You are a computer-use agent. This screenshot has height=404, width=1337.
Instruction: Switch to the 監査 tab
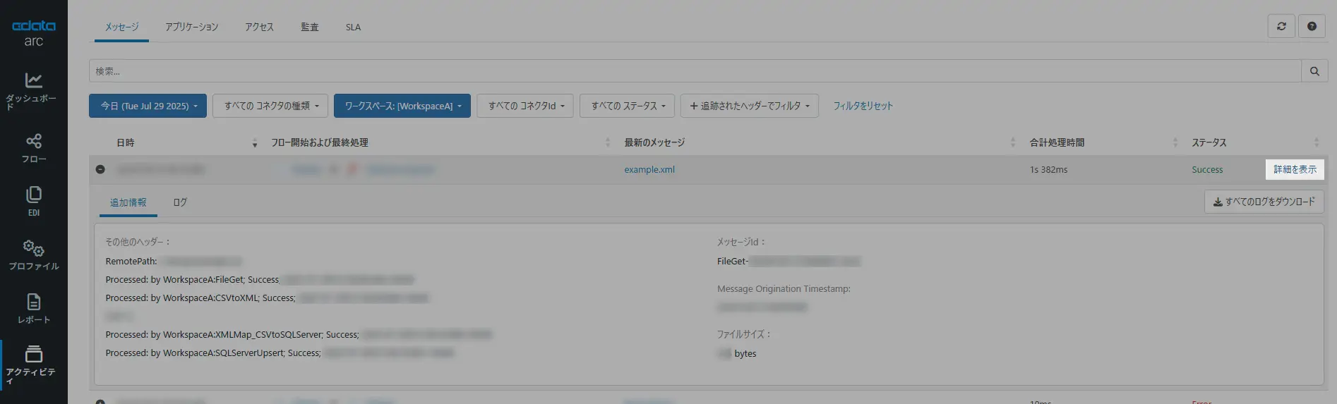point(310,27)
